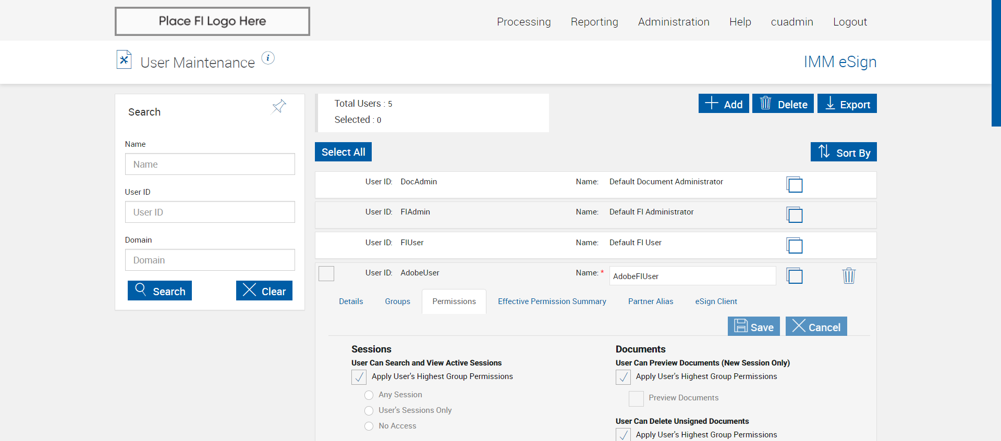Open the Groups tab
This screenshot has width=1001, height=441.
pos(397,301)
